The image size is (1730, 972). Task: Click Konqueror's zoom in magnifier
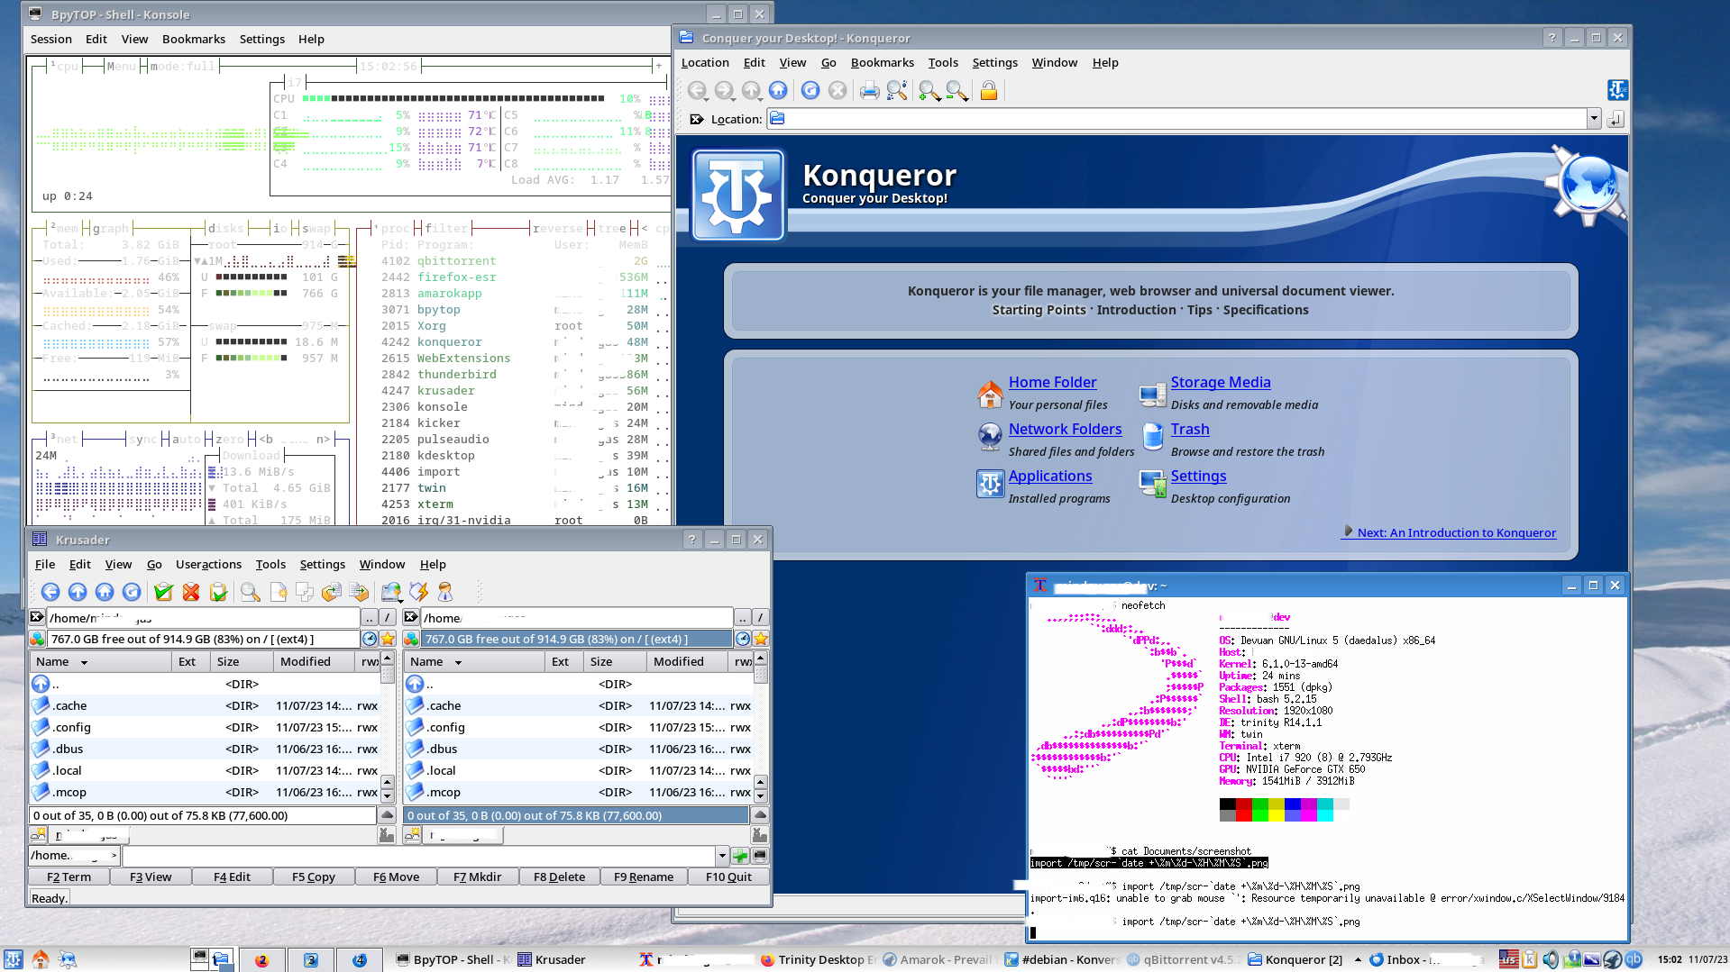point(929,90)
